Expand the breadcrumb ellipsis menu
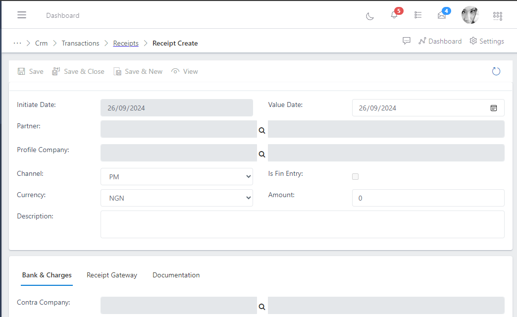The width and height of the screenshot is (517, 317). [x=17, y=43]
